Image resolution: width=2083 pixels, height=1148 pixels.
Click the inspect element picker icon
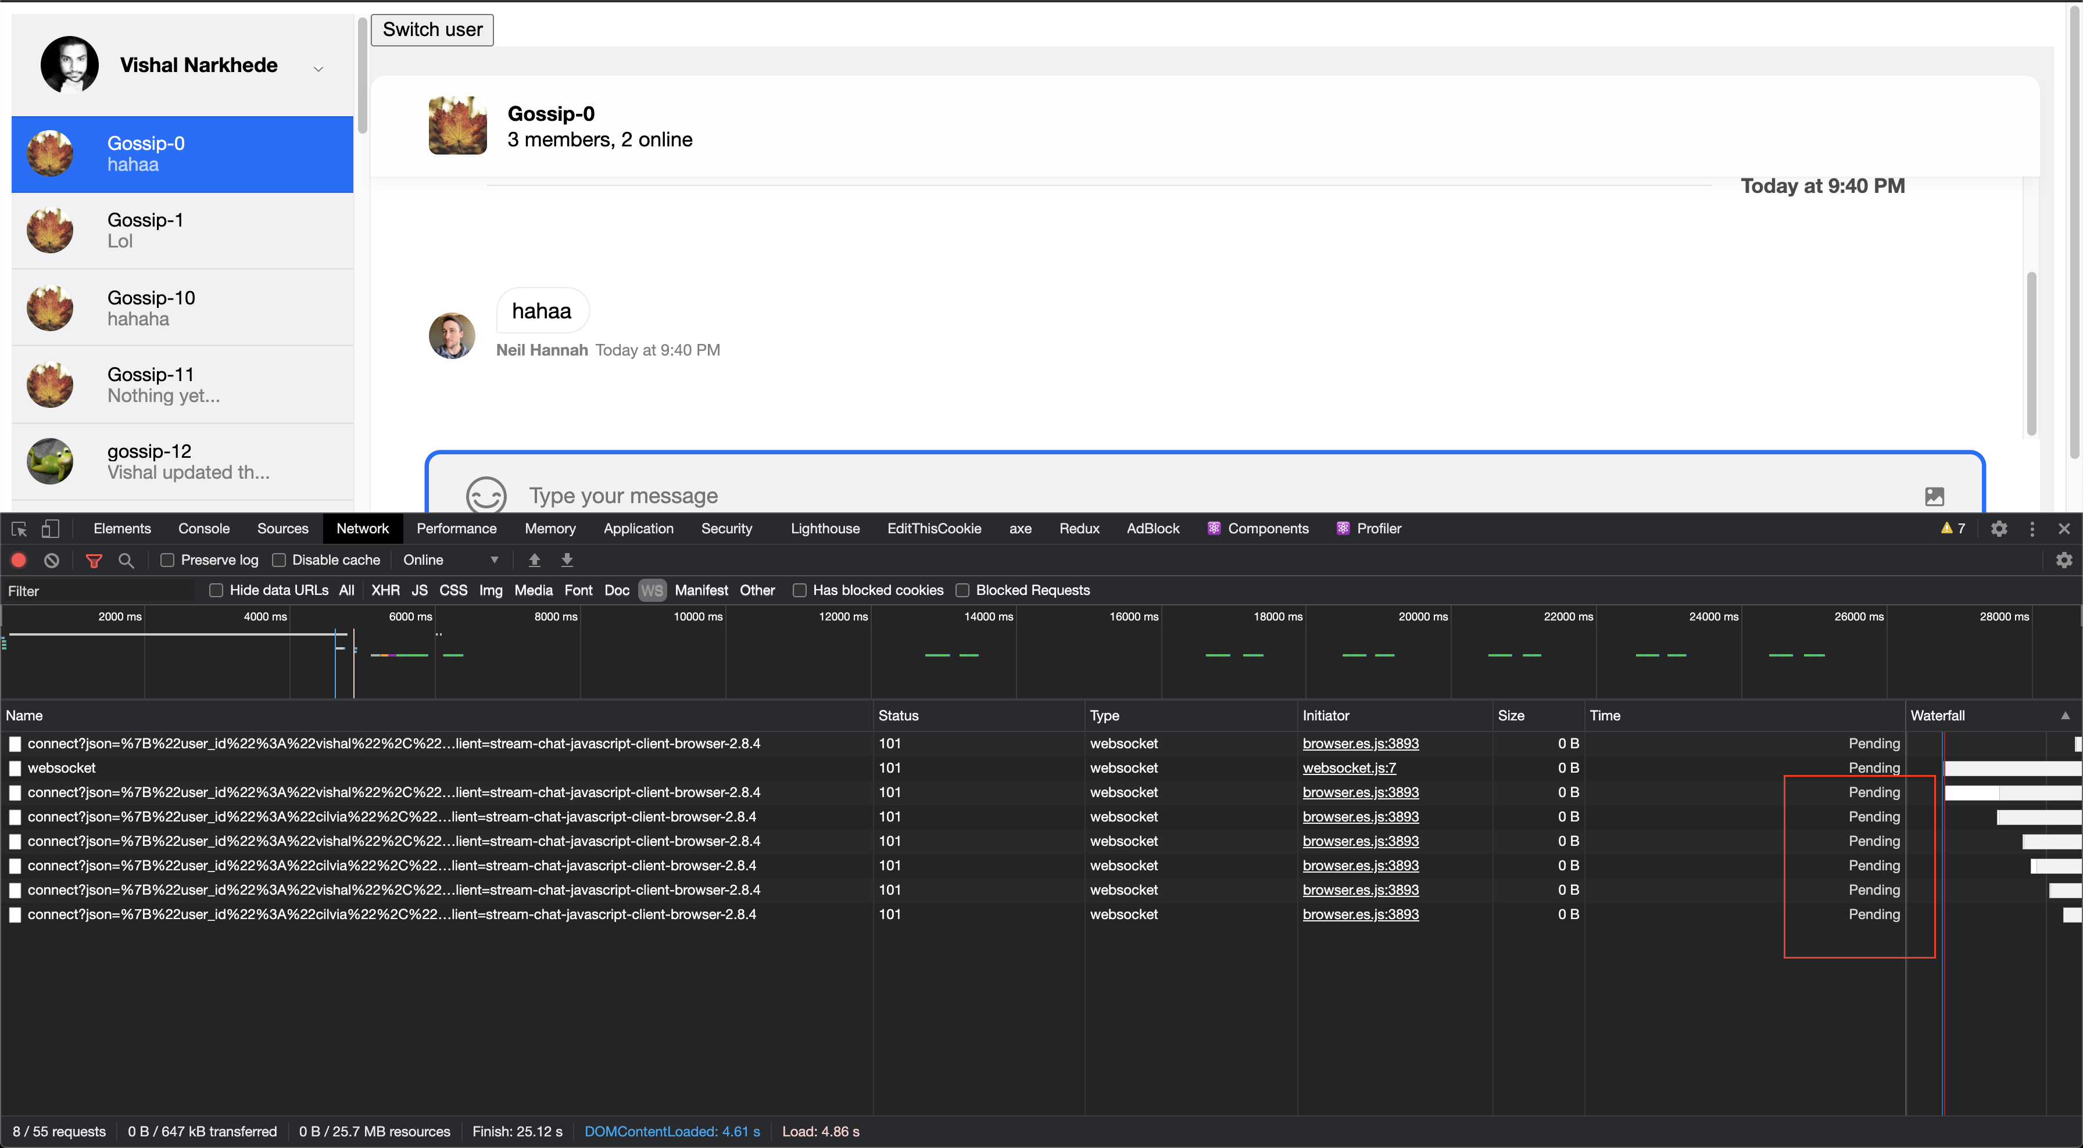[19, 529]
